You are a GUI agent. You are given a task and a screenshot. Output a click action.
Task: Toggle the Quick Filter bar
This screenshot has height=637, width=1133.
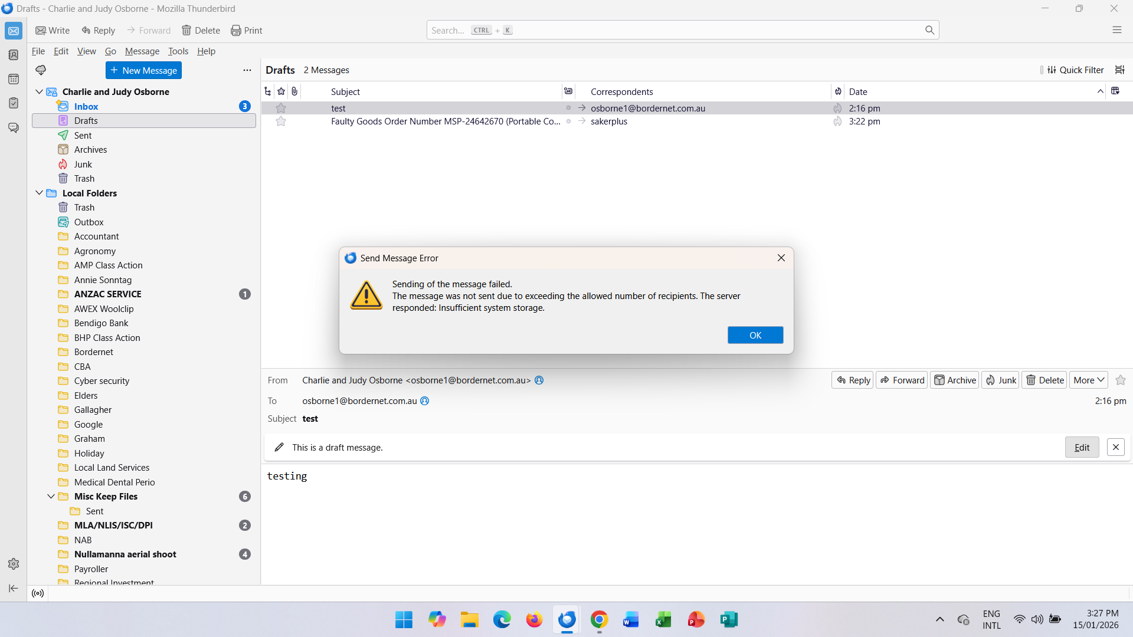point(1075,70)
